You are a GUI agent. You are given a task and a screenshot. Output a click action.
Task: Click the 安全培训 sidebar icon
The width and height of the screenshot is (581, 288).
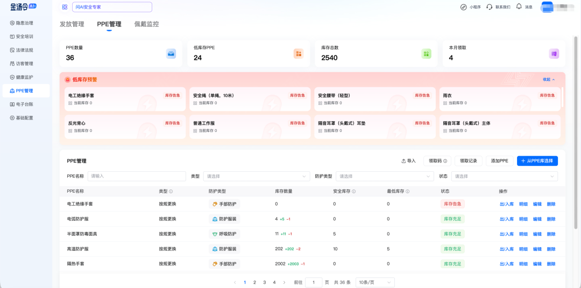[12, 37]
